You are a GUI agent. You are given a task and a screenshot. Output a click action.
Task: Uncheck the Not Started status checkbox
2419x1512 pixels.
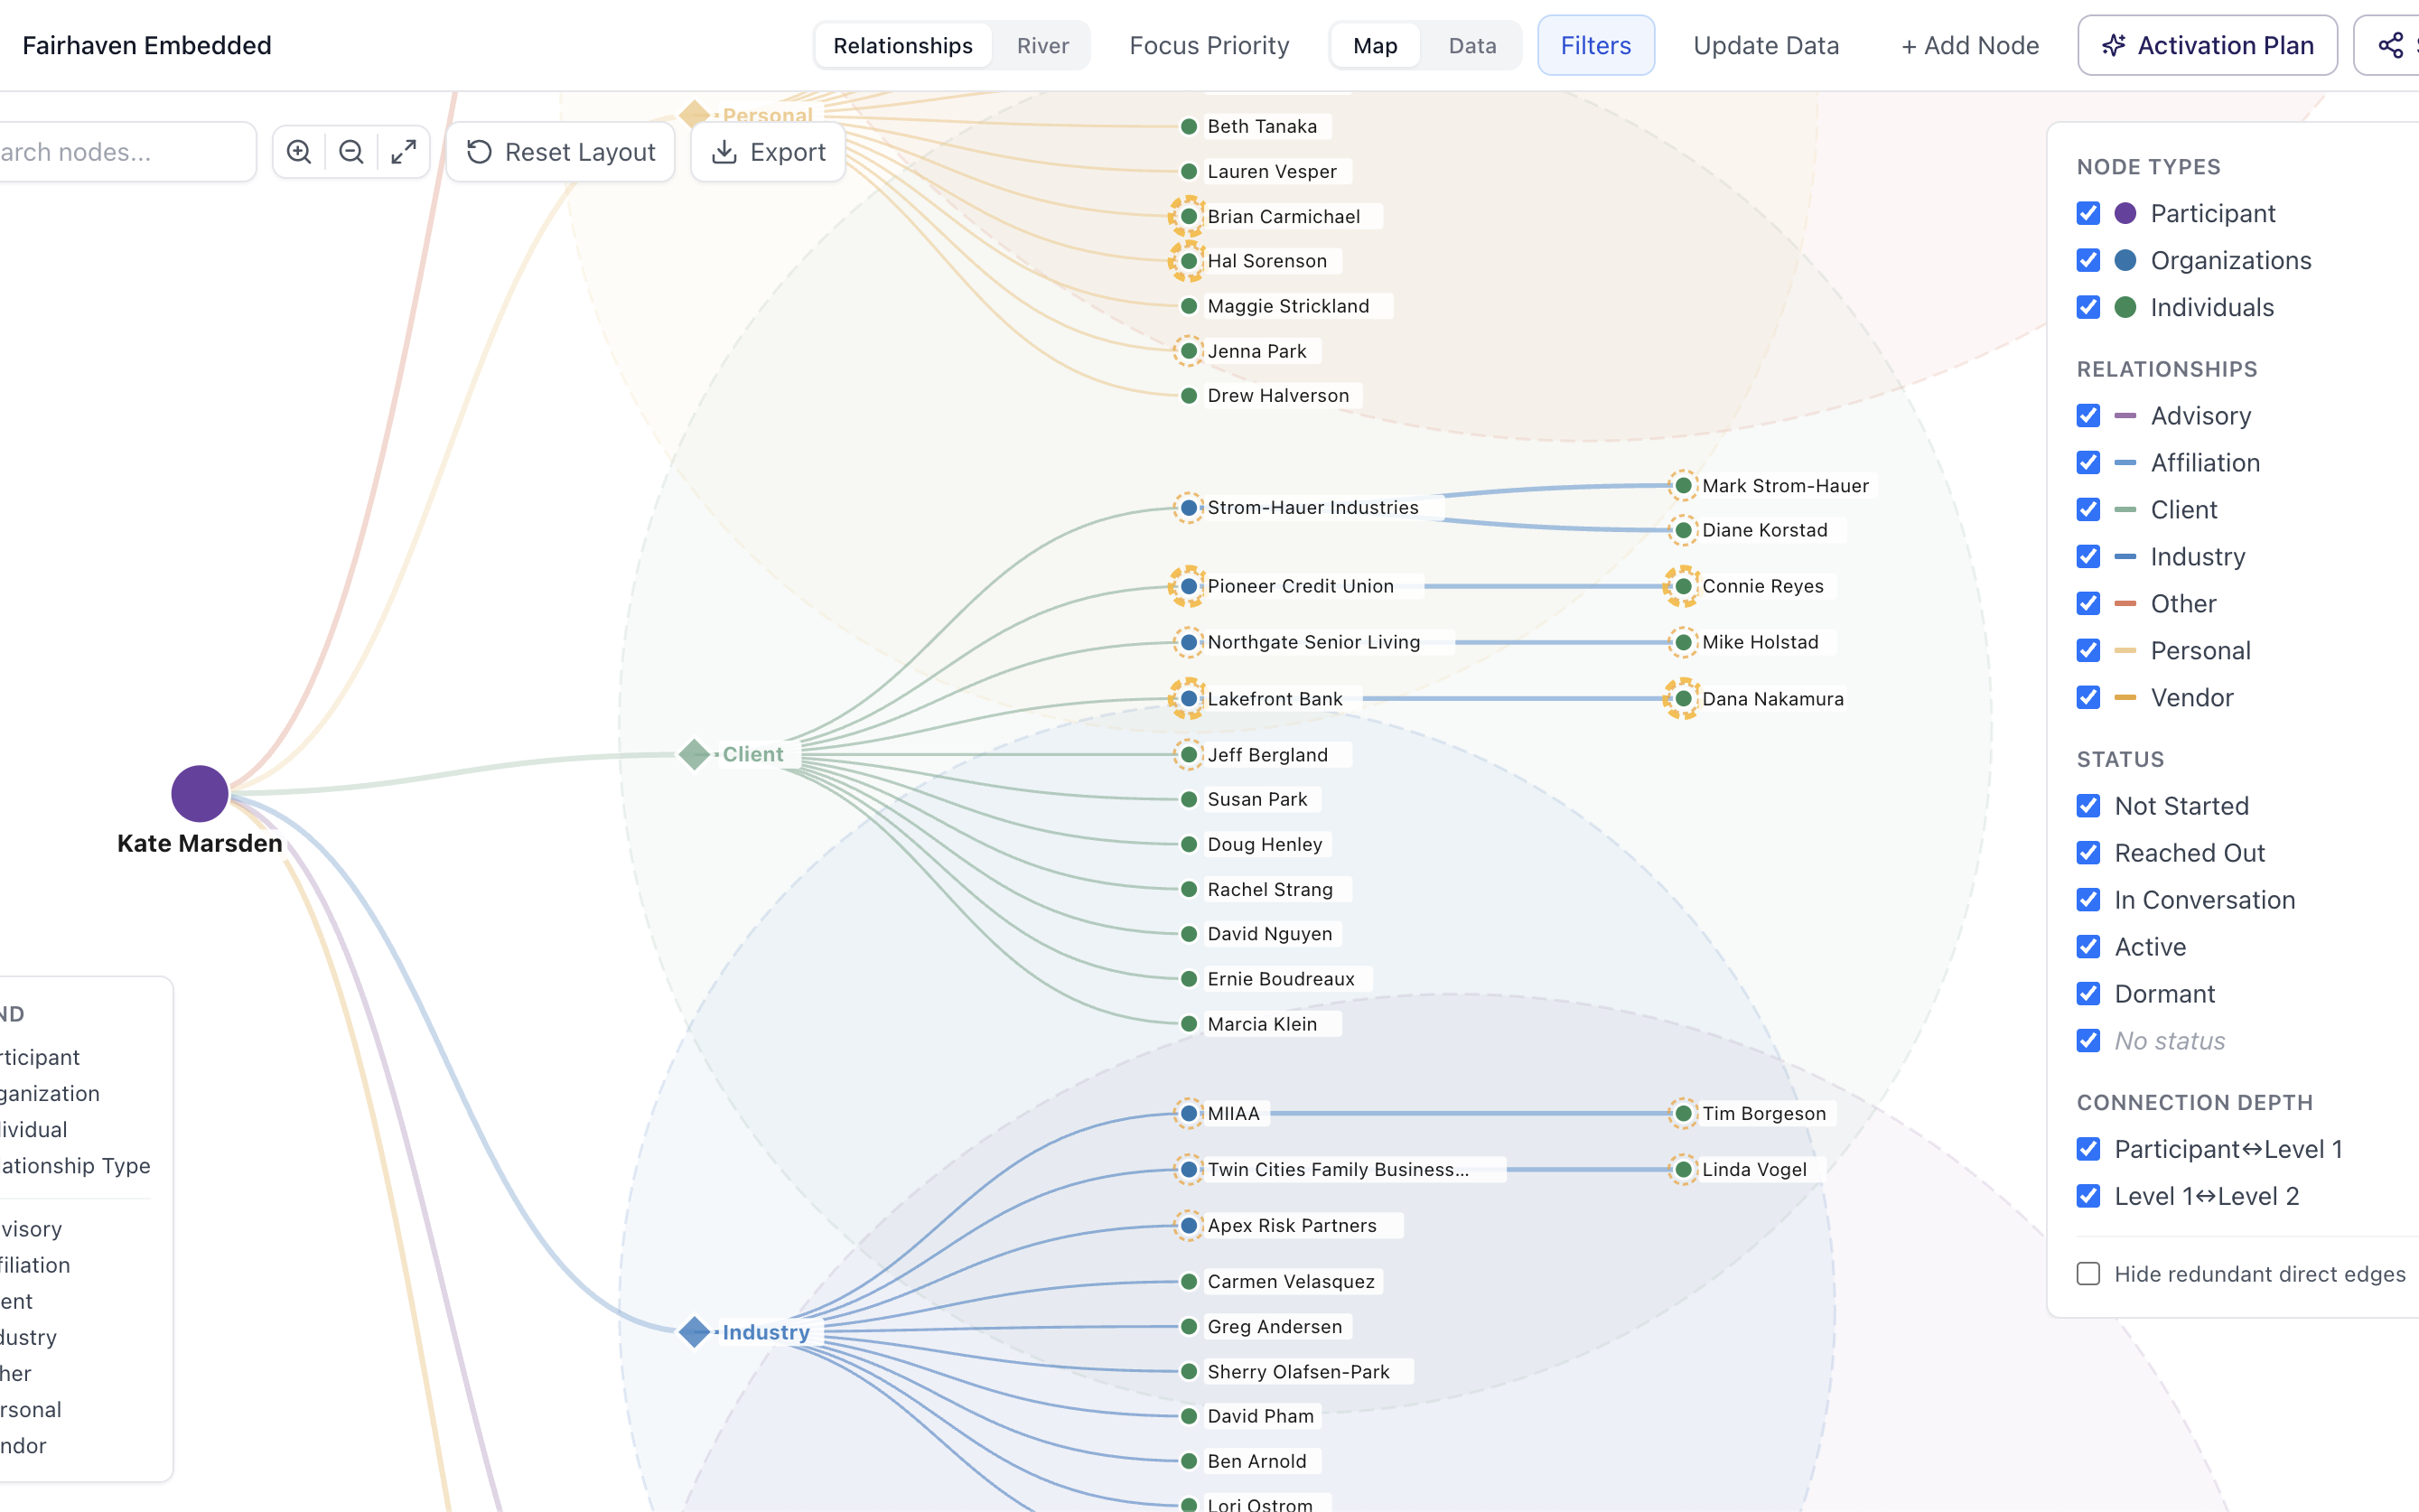2088,805
